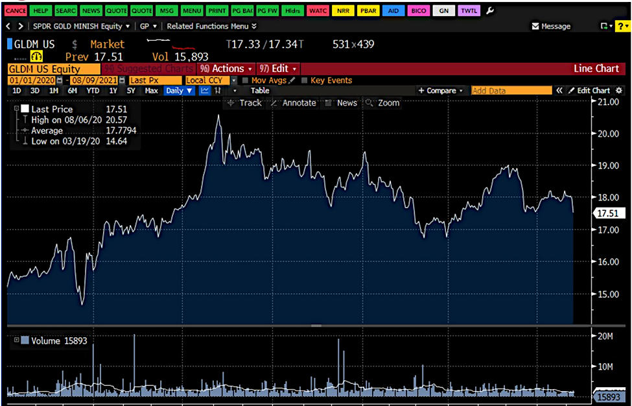Collapse panel with double chevron icon

tap(559, 91)
